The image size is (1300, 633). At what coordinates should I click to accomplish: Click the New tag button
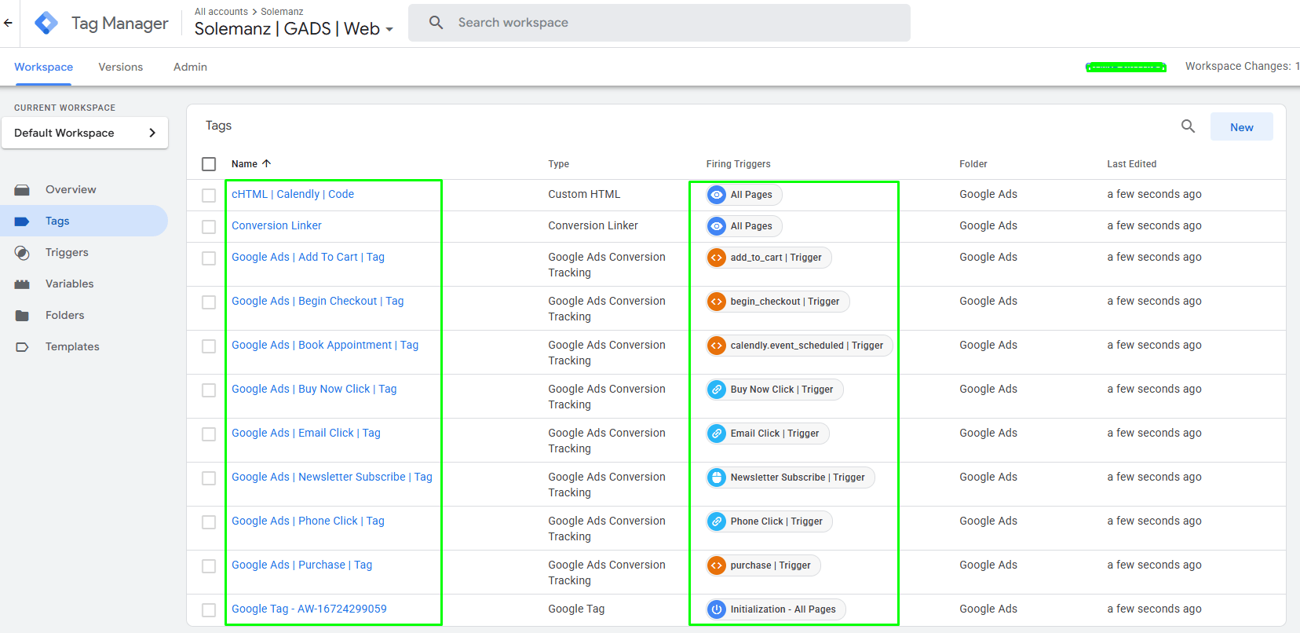point(1241,127)
